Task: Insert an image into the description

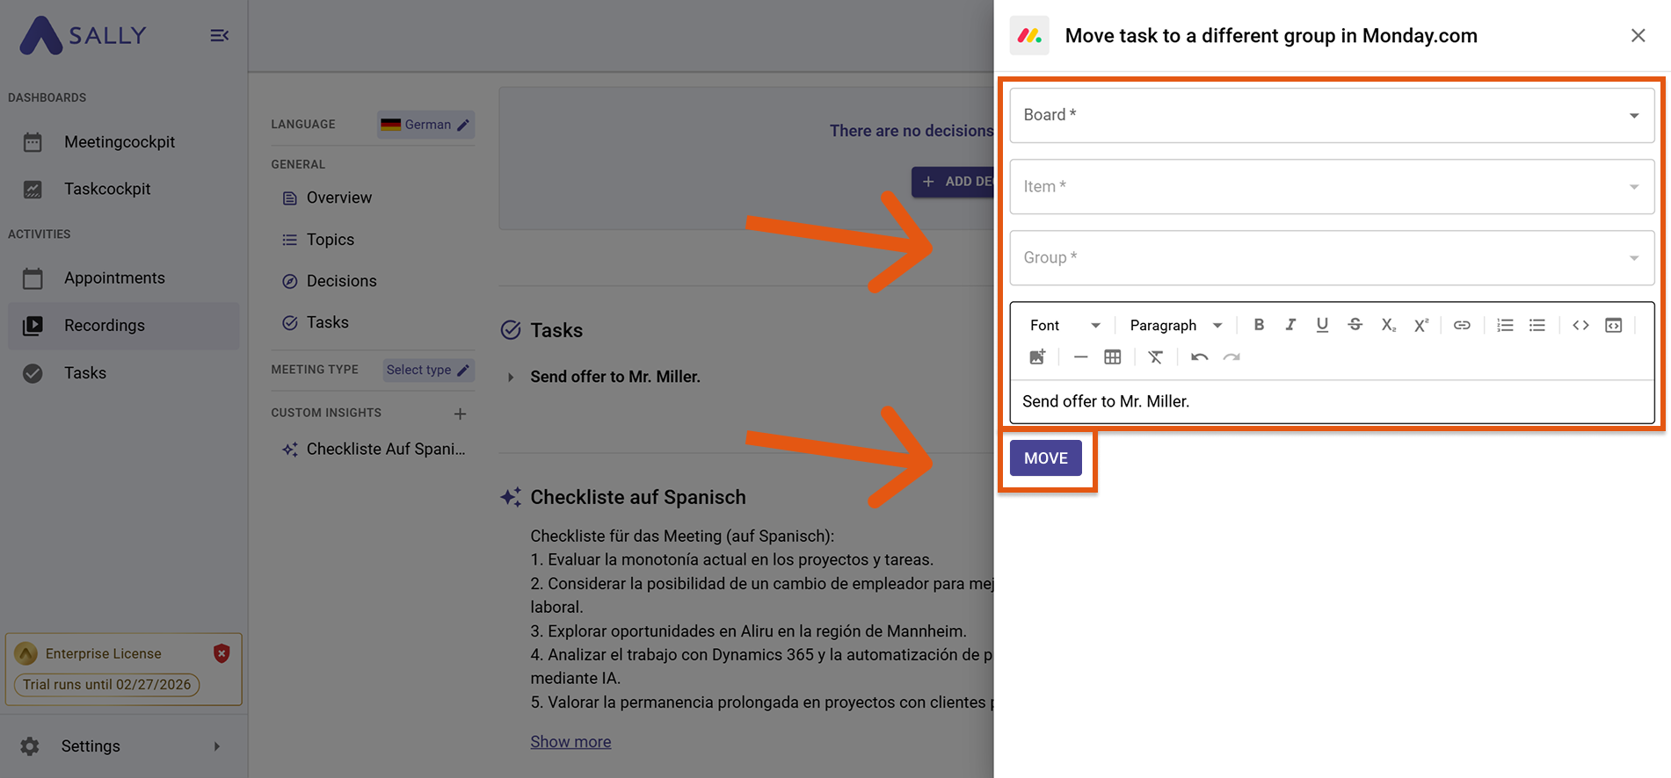Action: pos(1037,357)
